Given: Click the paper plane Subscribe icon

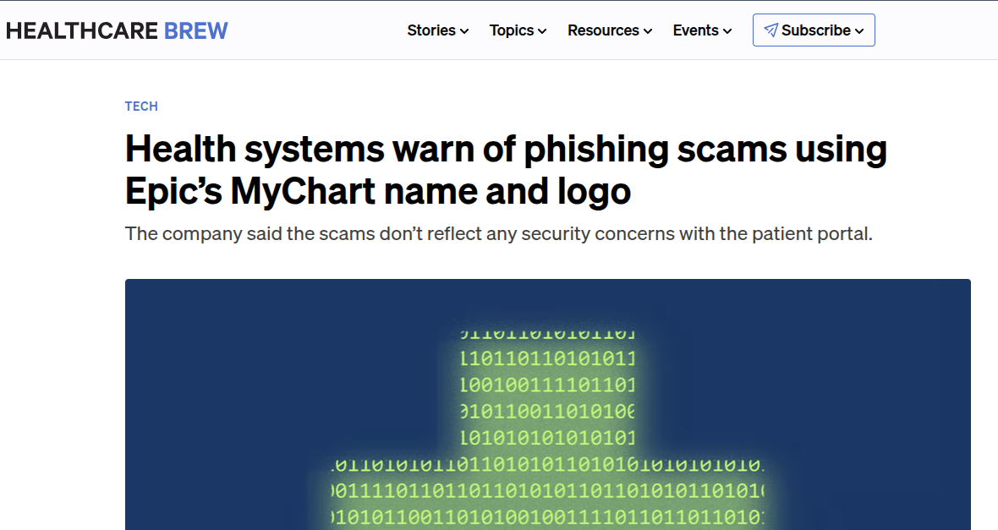Looking at the screenshot, I should tap(770, 30).
